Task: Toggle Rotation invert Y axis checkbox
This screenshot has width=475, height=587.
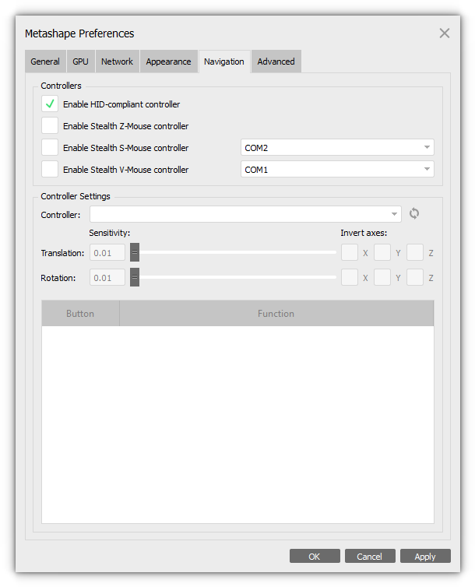Action: click(382, 277)
